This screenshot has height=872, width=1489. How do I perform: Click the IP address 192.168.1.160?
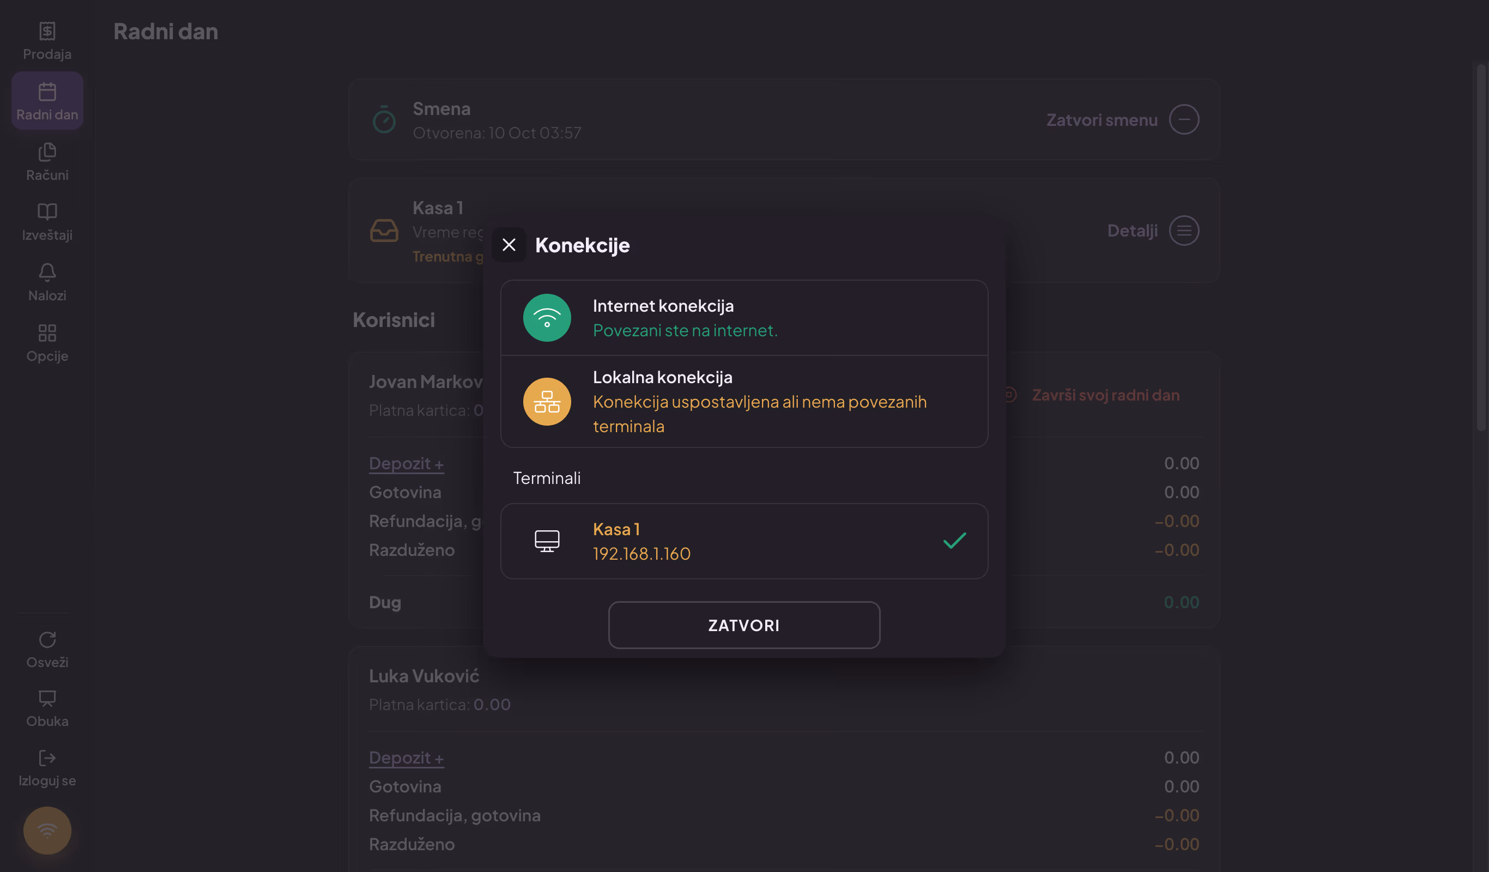tap(641, 554)
